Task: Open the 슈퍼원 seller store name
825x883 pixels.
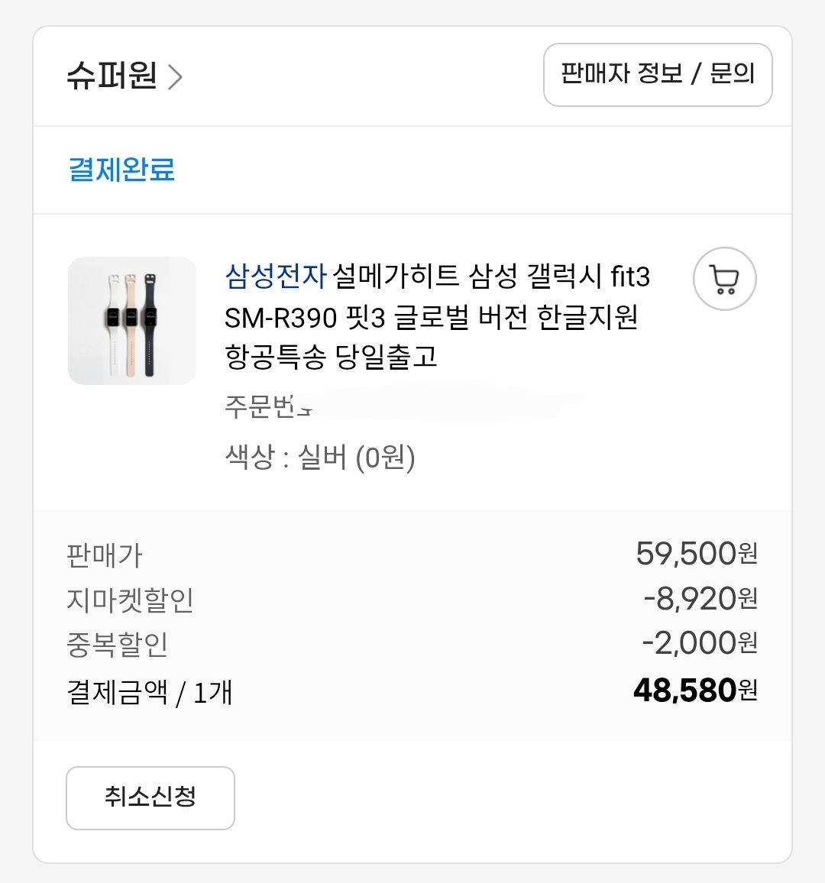Action: 112,76
